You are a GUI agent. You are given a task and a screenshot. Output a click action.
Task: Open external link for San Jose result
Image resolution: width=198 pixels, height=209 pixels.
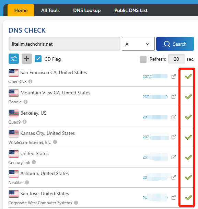pos(174,198)
